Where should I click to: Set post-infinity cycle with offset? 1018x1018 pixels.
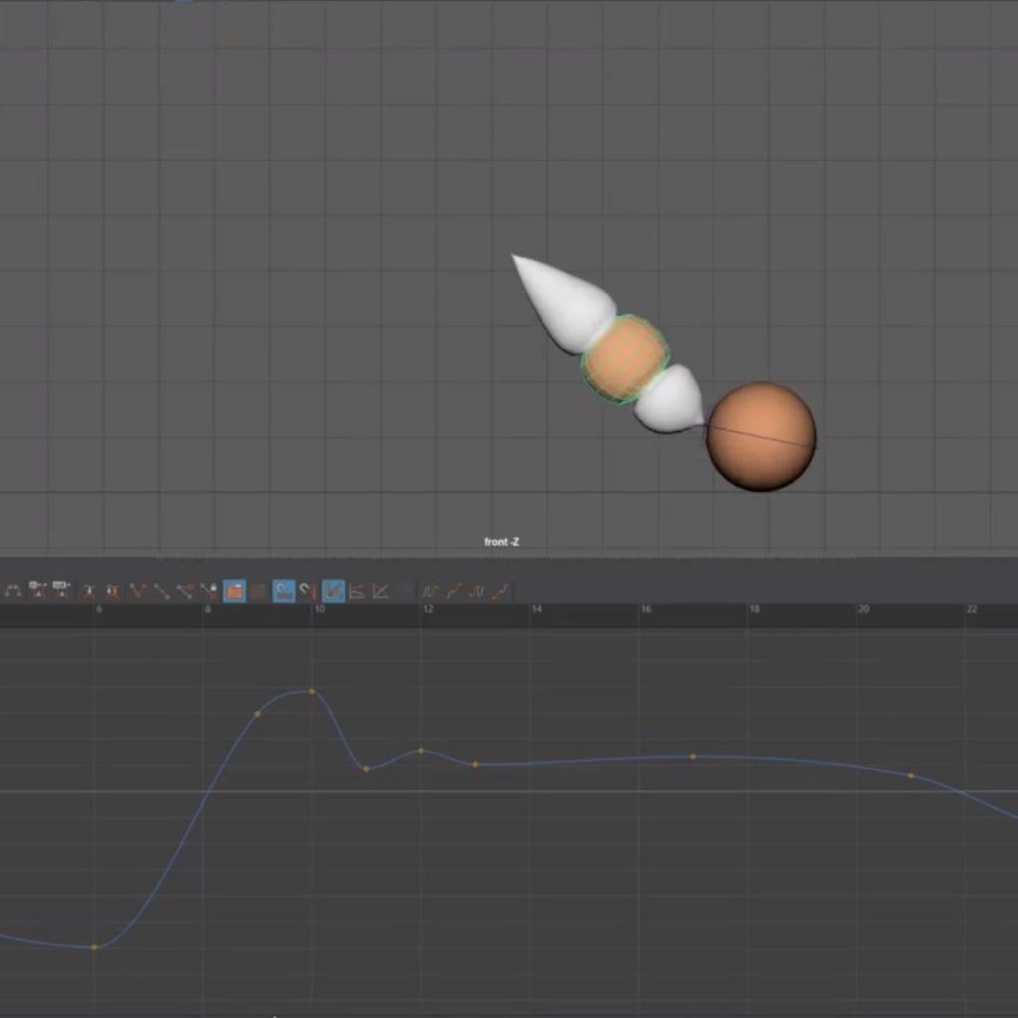tap(501, 591)
